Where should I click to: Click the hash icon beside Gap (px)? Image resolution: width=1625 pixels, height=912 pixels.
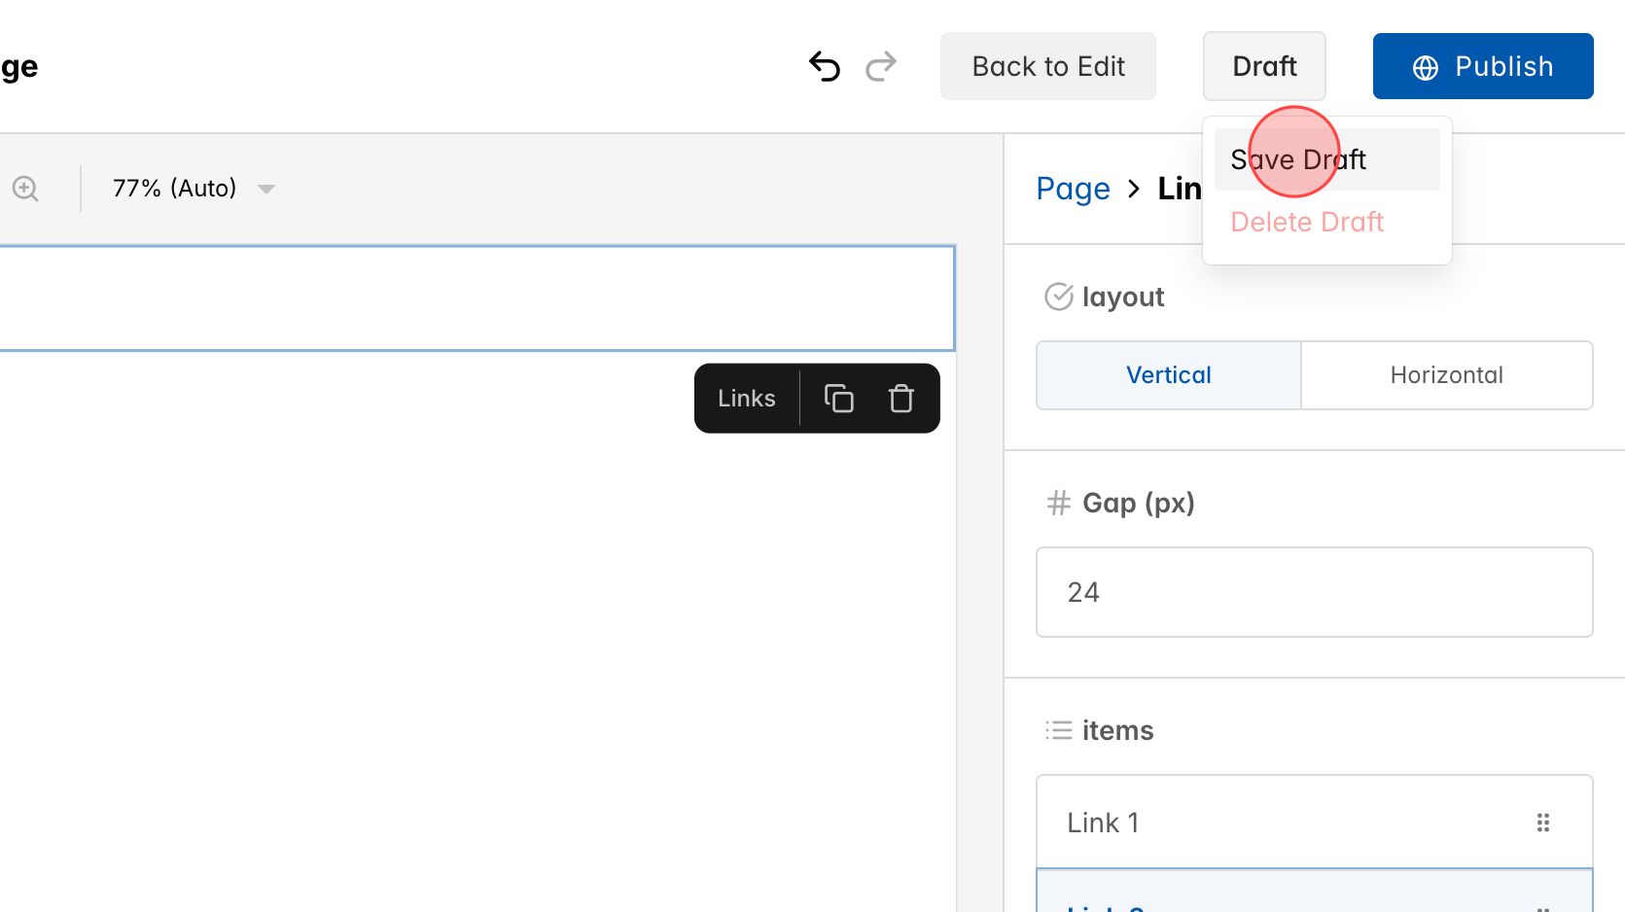pos(1057,503)
